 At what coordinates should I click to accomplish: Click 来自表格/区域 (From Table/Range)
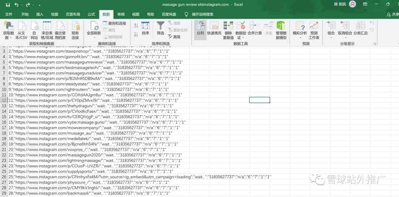click(x=47, y=31)
